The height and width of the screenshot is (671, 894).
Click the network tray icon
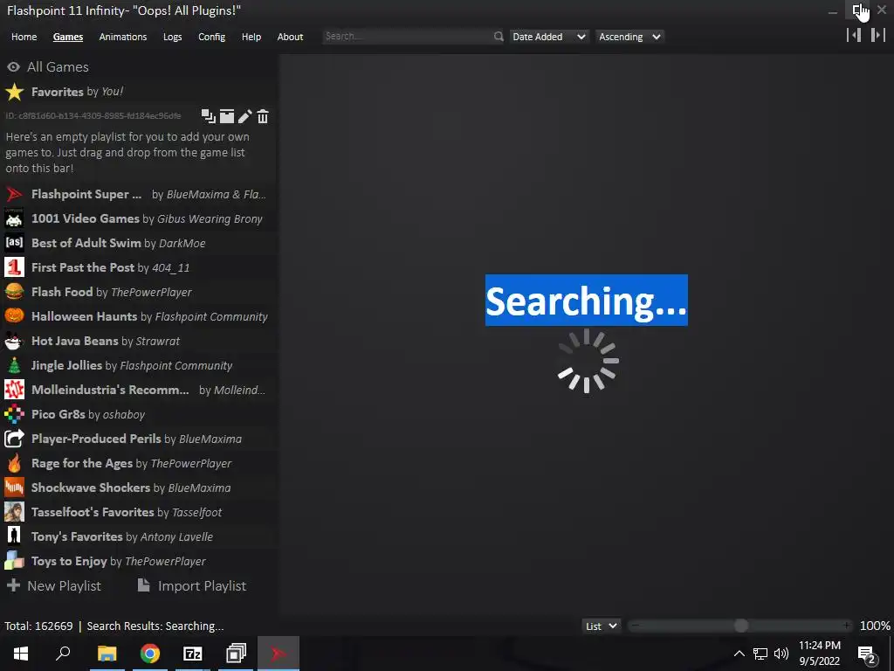coord(760,654)
